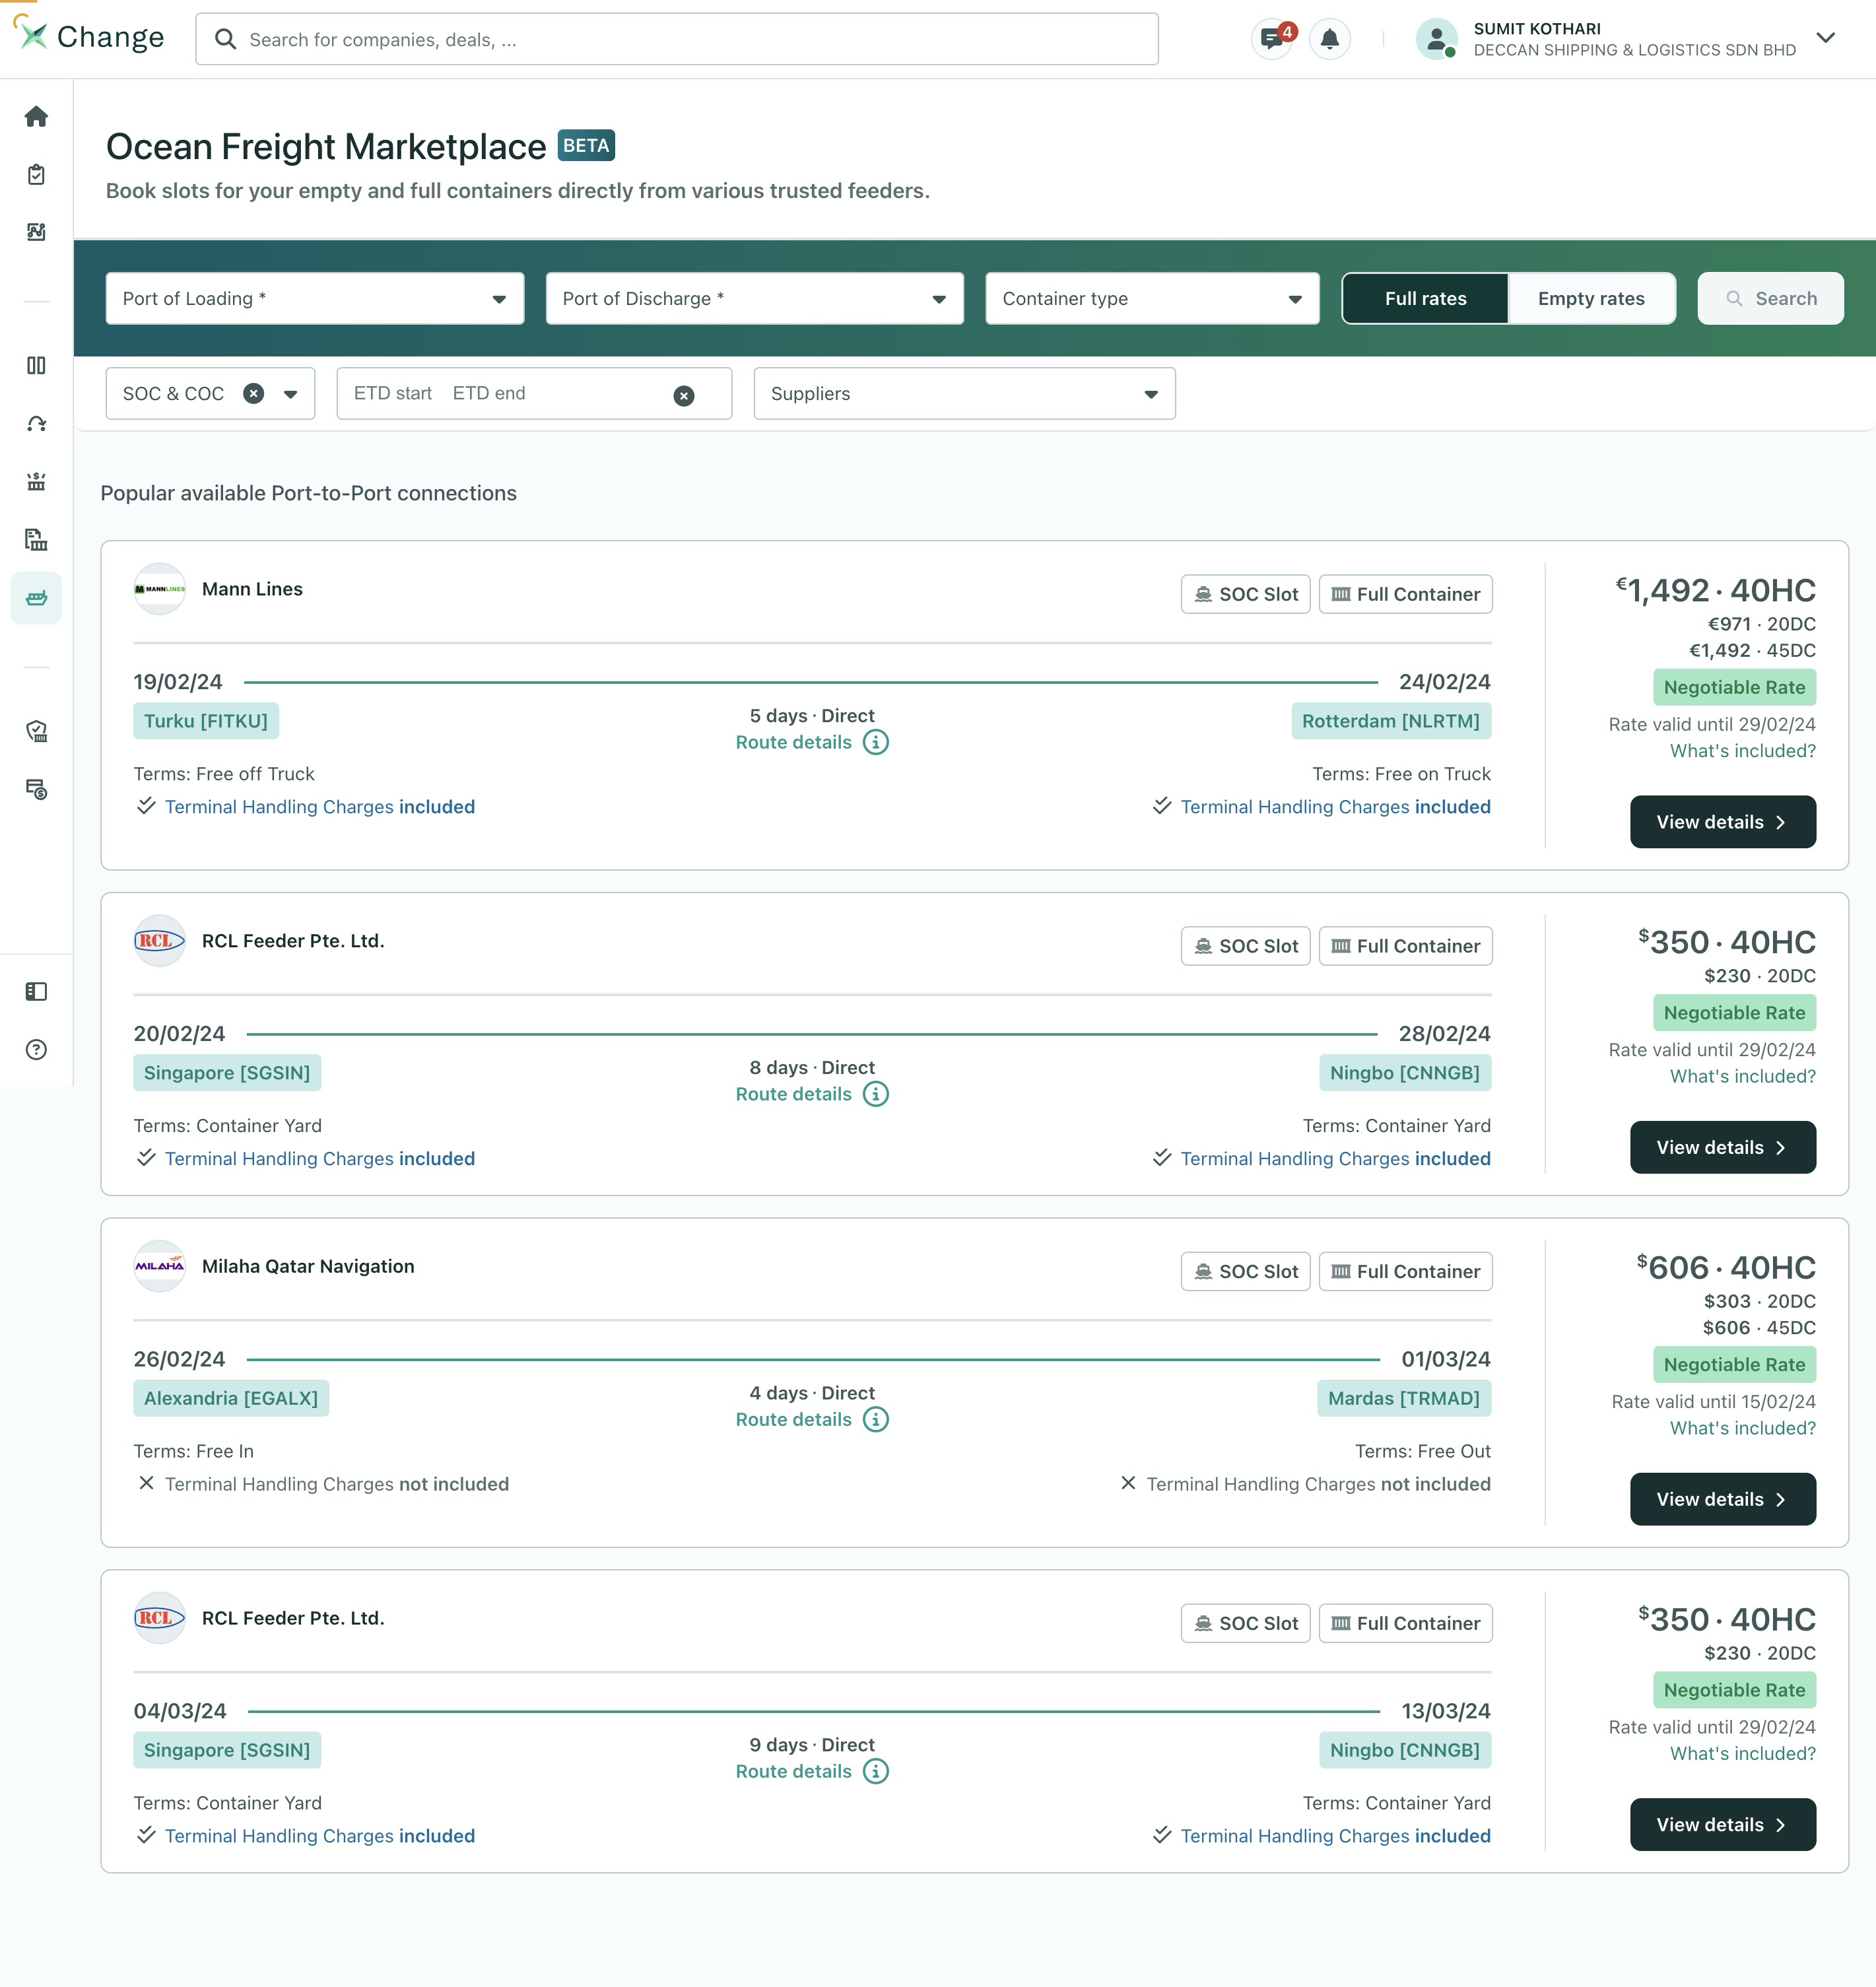The image size is (1876, 1987).
Task: Select Full rates toggle option
Action: point(1424,298)
